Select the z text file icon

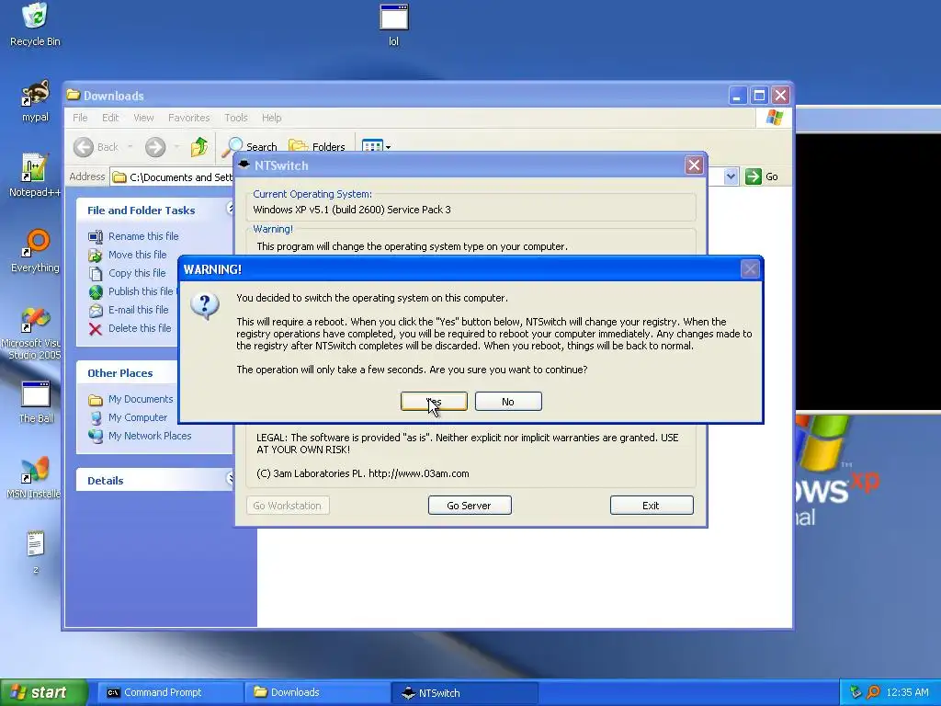click(x=36, y=552)
